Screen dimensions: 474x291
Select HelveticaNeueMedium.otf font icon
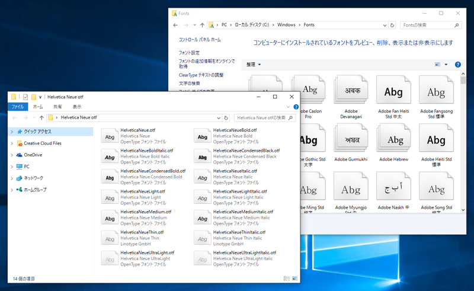(x=110, y=218)
